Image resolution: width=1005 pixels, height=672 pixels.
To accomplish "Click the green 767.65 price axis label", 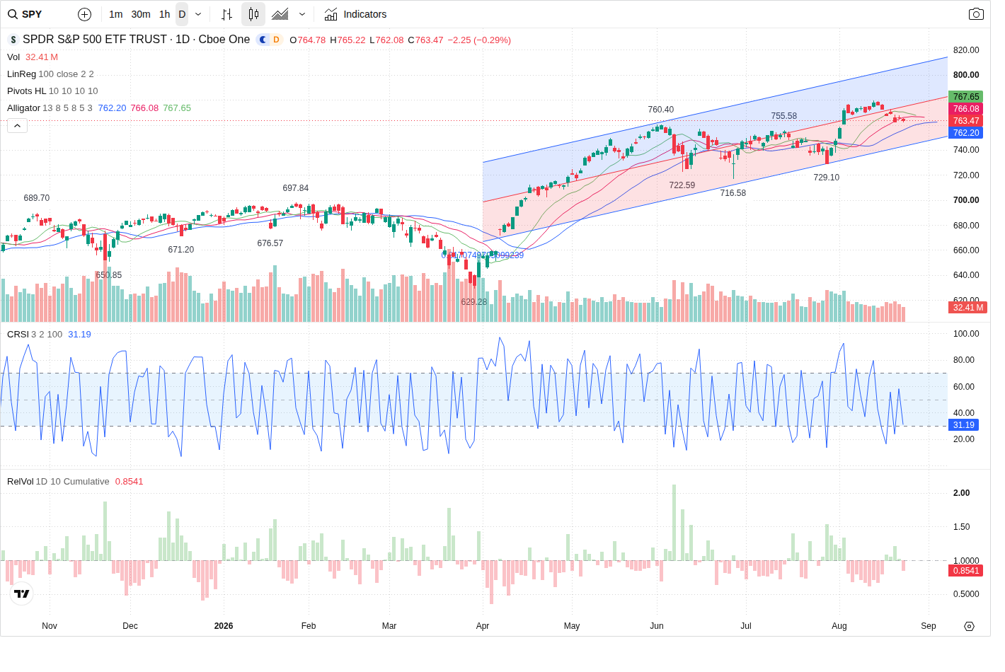I will (966, 97).
